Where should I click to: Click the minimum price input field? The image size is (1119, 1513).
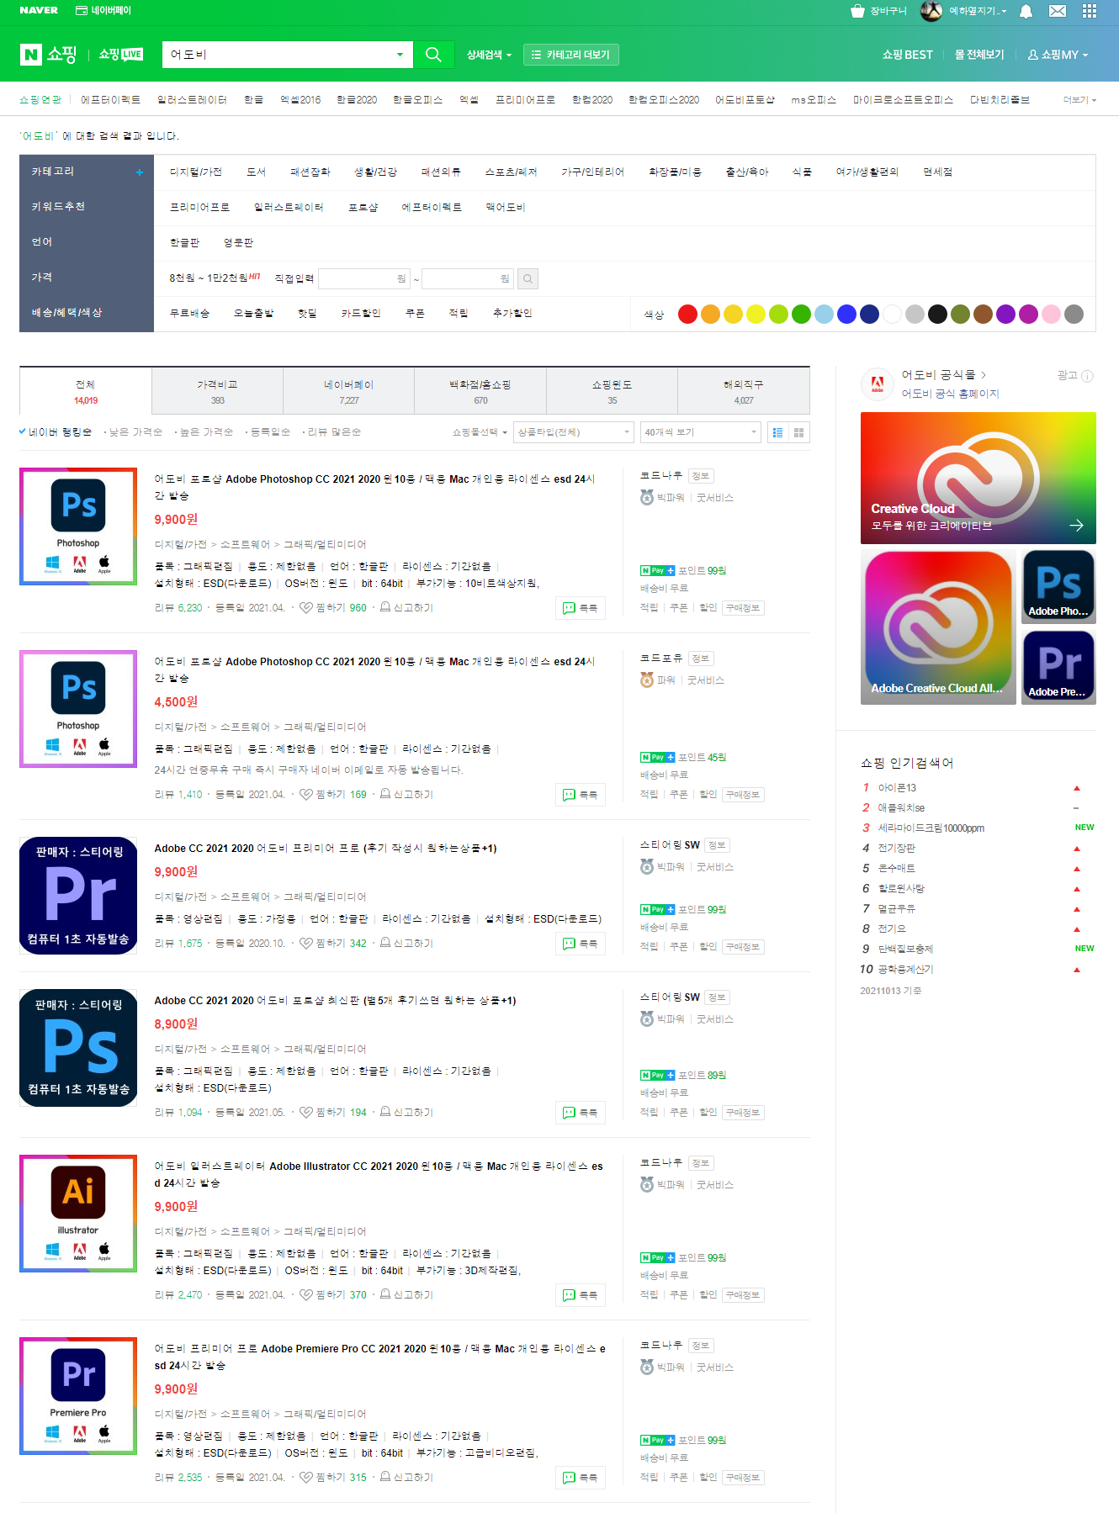point(364,278)
